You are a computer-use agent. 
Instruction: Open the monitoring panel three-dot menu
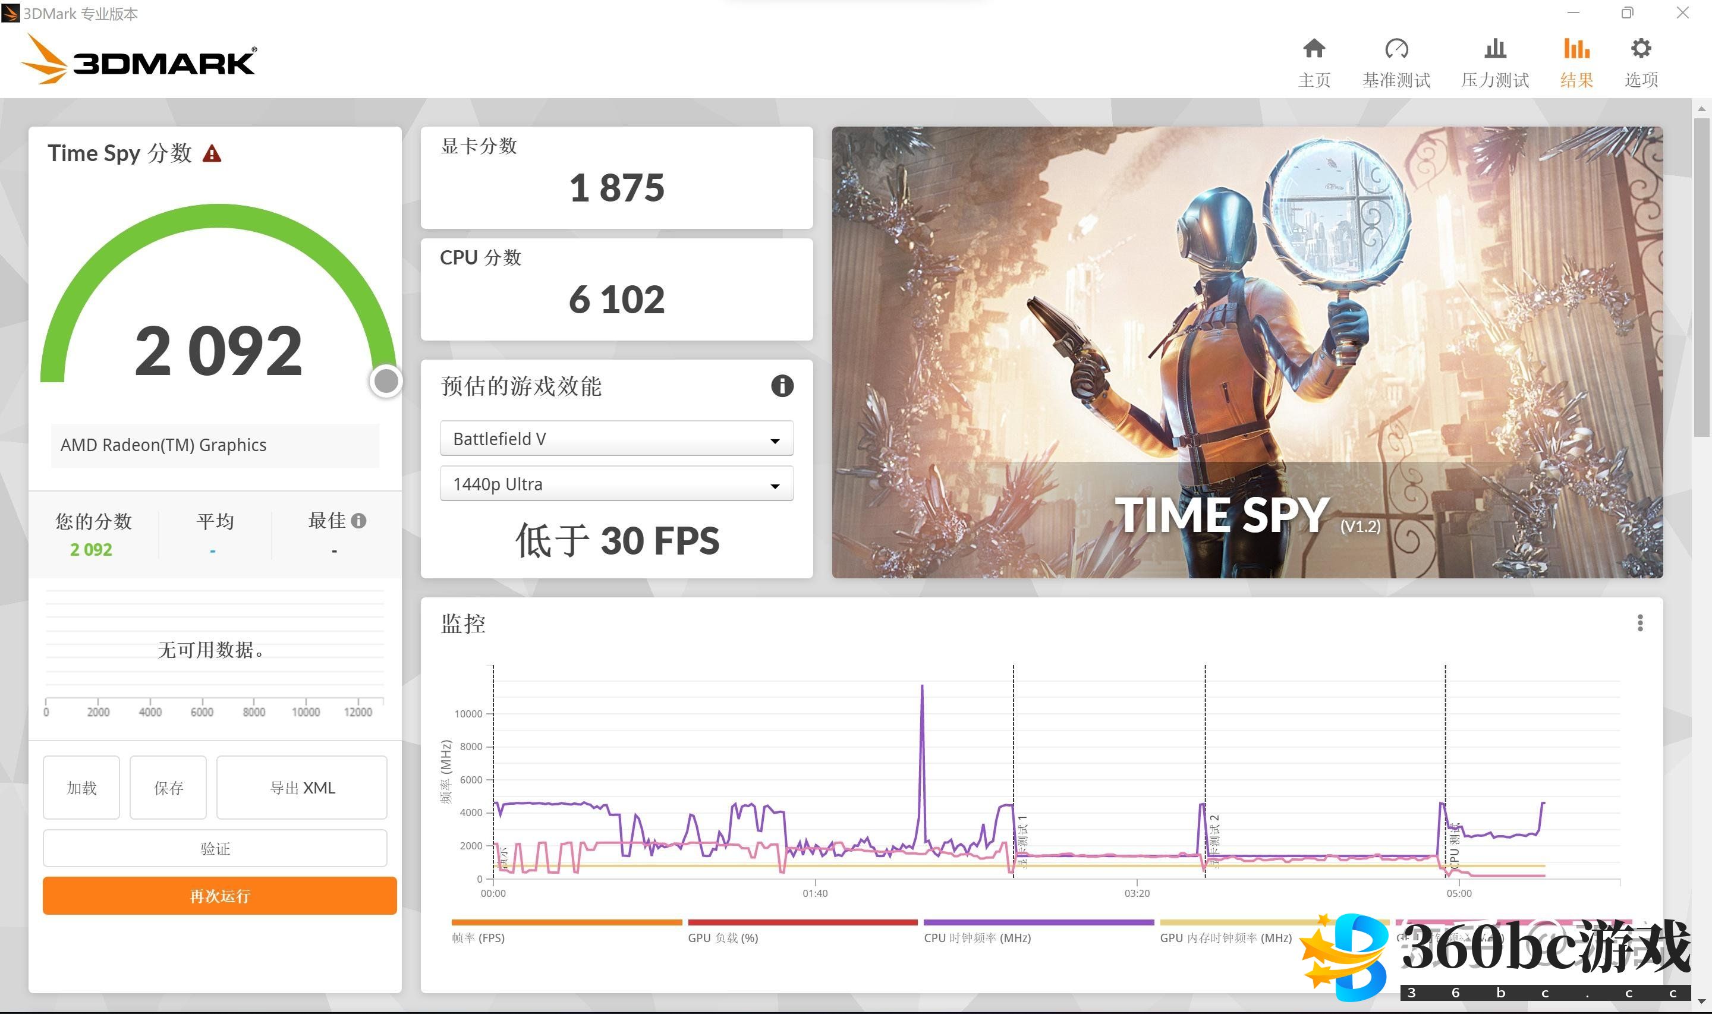tap(1639, 623)
